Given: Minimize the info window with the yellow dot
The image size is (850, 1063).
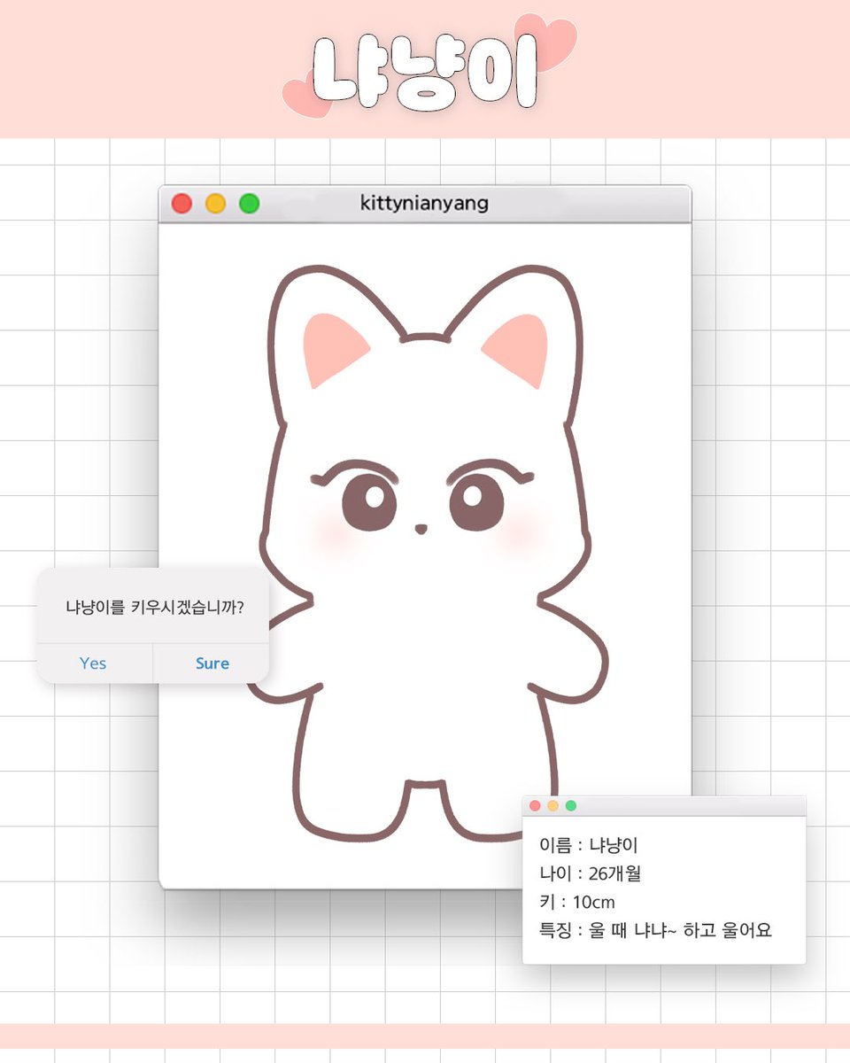Looking at the screenshot, I should [x=552, y=805].
